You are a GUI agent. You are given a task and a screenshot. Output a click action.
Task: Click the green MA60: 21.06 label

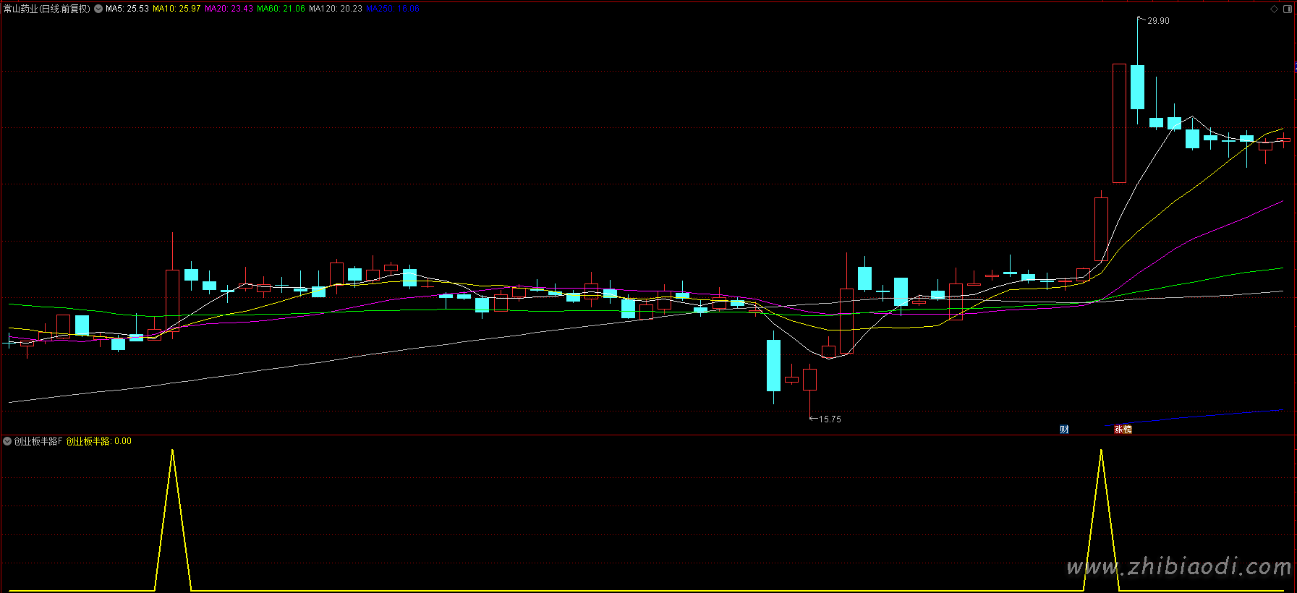point(281,9)
